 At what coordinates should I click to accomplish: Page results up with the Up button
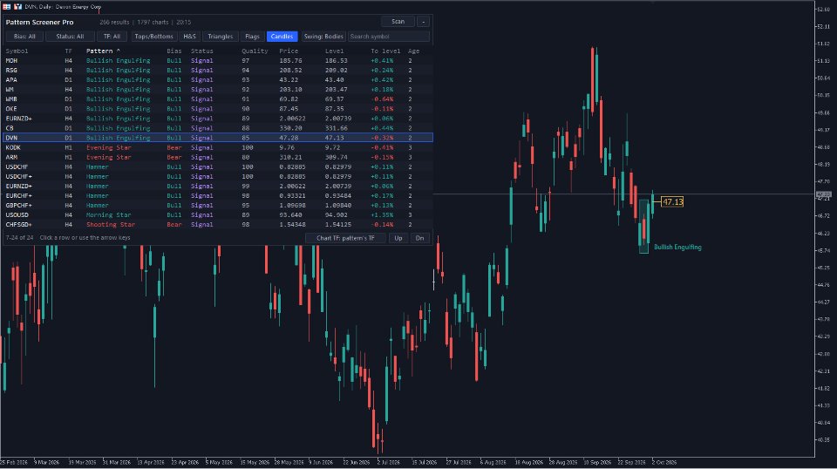coord(398,238)
